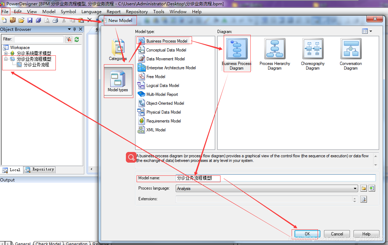The image size is (388, 245).
Task: Click the New Model toolbar icon
Action: point(4,20)
